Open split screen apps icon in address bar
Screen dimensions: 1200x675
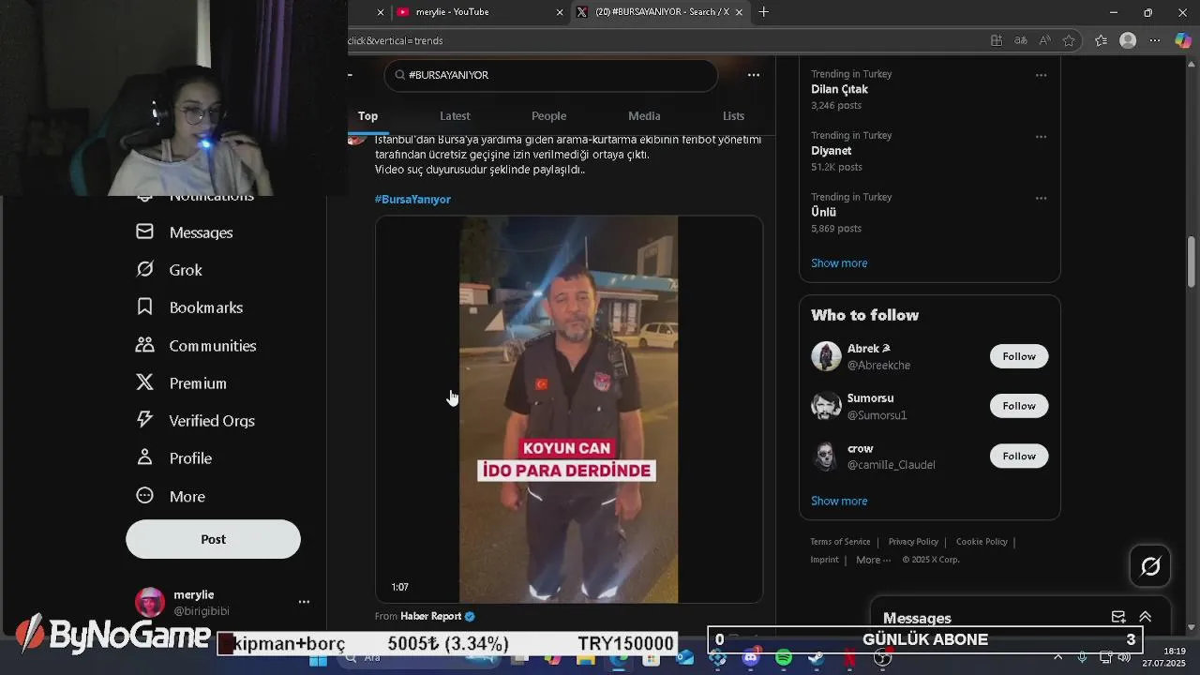(x=997, y=40)
